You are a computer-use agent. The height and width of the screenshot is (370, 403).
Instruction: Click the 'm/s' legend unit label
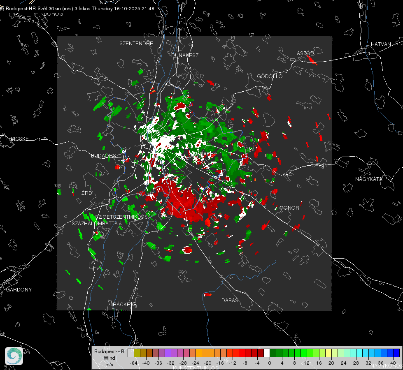(109, 365)
